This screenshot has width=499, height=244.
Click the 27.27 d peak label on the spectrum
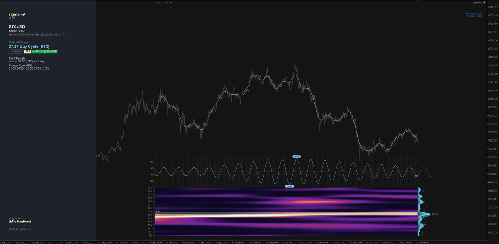(435, 214)
